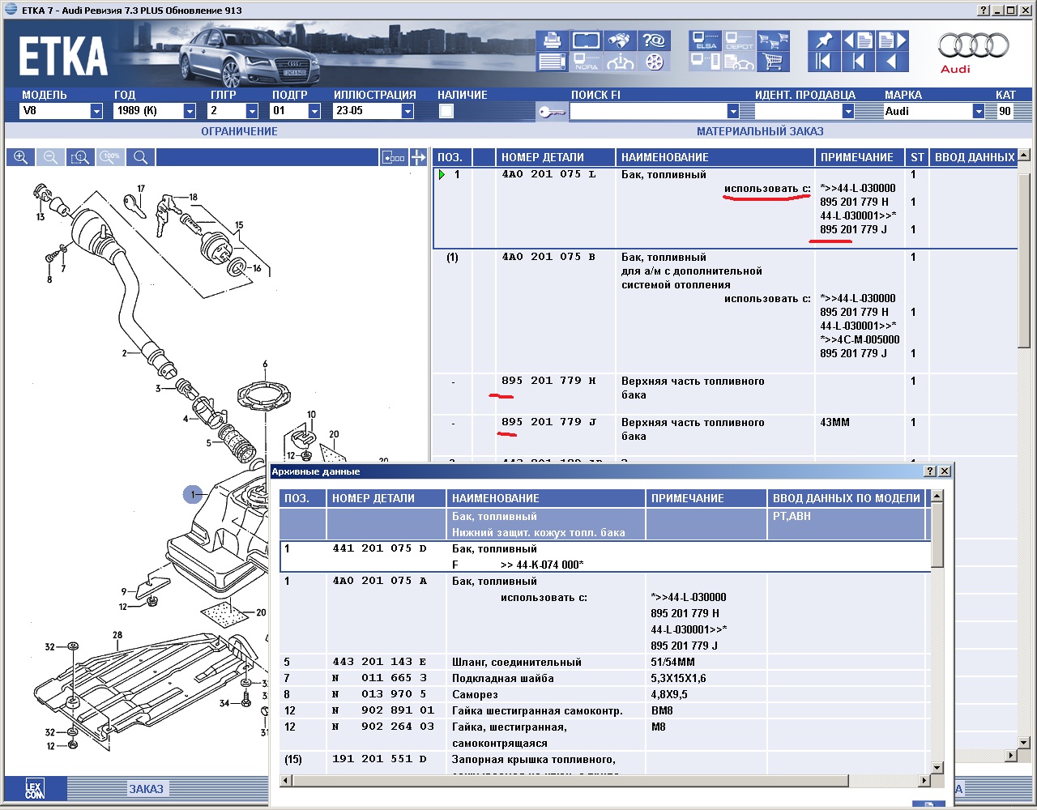This screenshot has height=810, width=1037.
Task: Jump to first page arrow
Action: pos(824,62)
